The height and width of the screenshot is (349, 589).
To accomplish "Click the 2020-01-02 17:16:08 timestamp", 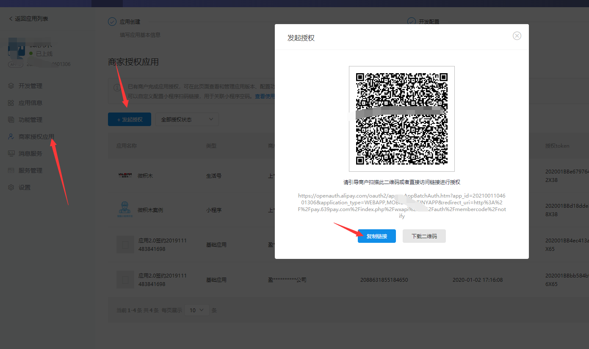I will (x=478, y=280).
